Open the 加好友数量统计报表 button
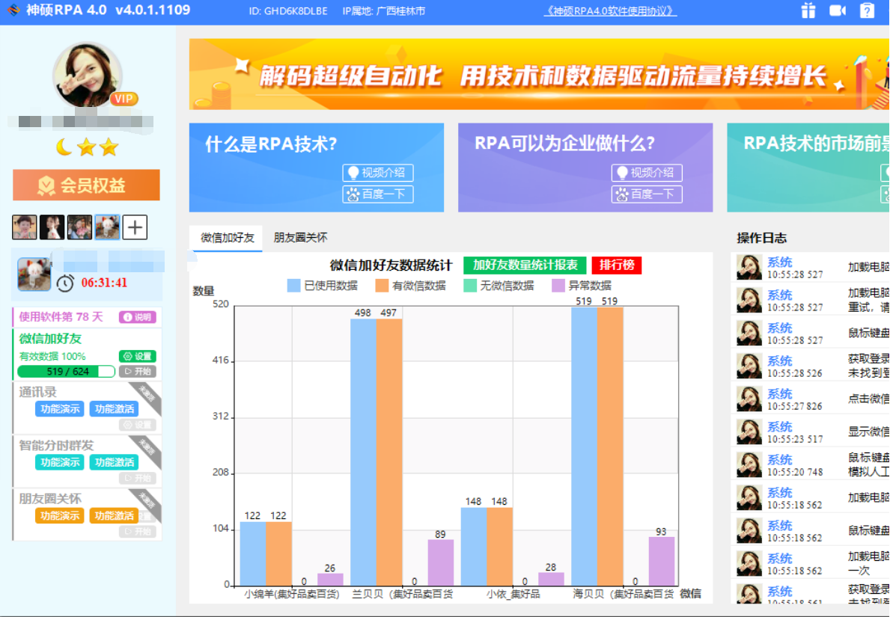Viewport: 890px width, 617px height. point(525,265)
